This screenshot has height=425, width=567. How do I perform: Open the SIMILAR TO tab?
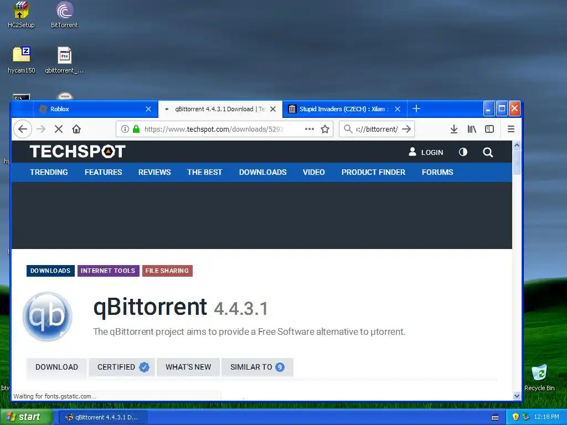[x=257, y=367]
